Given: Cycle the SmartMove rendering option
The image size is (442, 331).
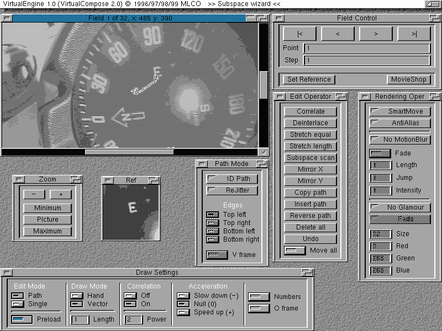Looking at the screenshot, I should 400,111.
